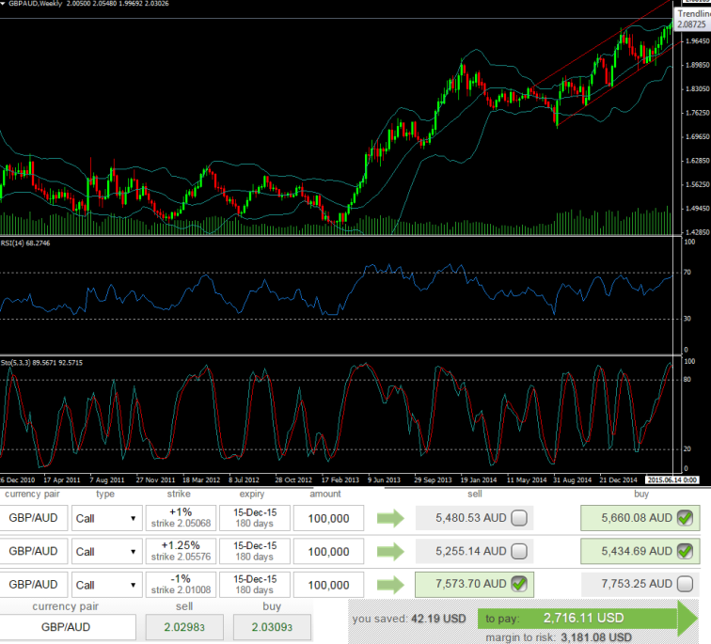Open the Call type dropdown in the -1% row
Image resolution: width=711 pixels, height=644 pixels.
[105, 585]
